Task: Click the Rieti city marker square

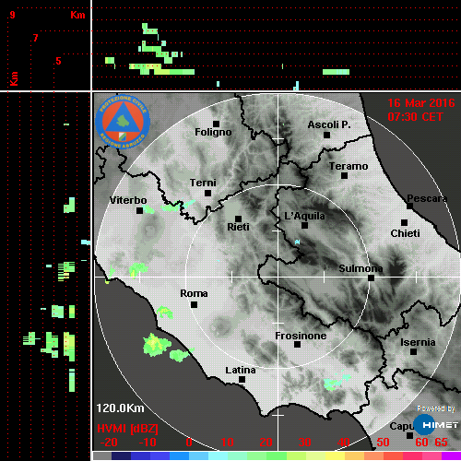Action: pyautogui.click(x=238, y=219)
